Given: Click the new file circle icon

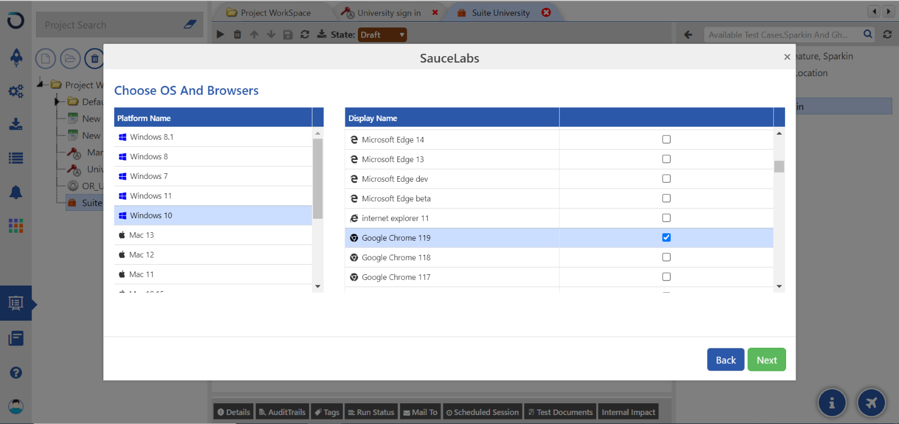Looking at the screenshot, I should (46, 58).
